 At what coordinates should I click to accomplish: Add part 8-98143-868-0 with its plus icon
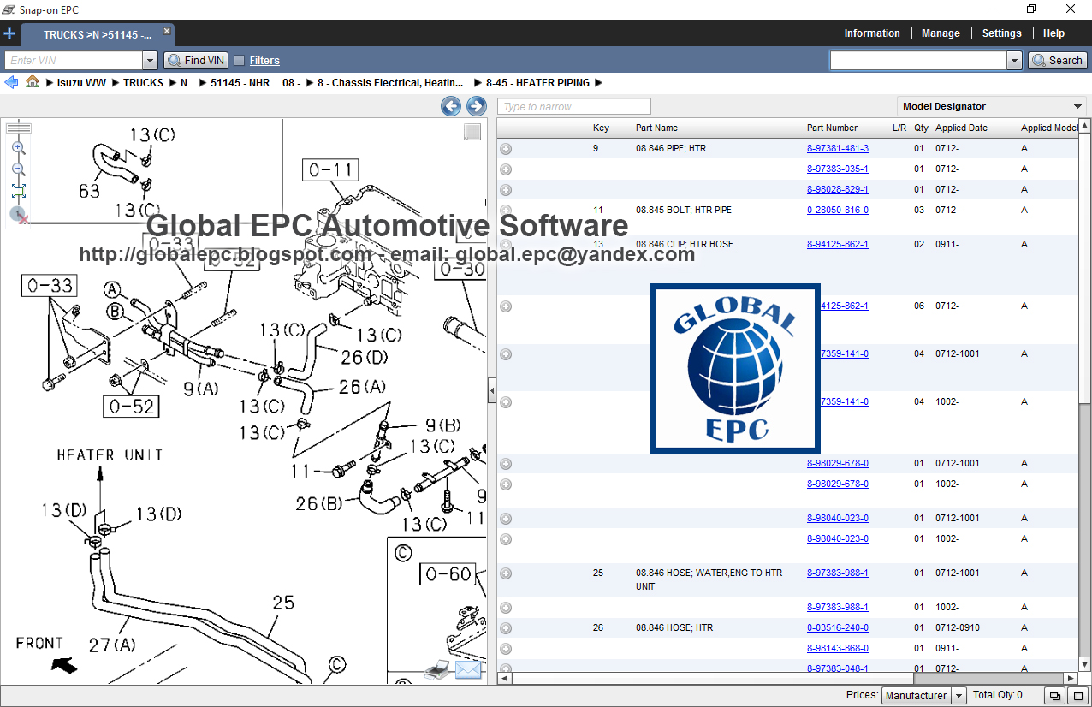click(x=506, y=649)
